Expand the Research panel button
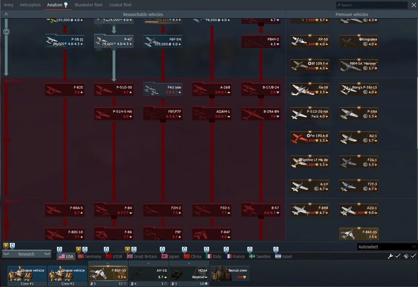 (x=27, y=254)
